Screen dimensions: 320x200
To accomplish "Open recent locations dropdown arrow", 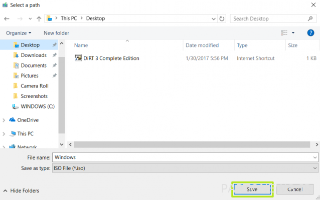I will 30,18.
